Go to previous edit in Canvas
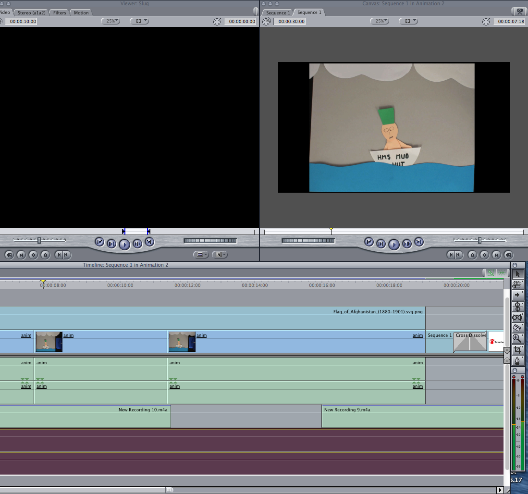Screen dimensions: 528x494 (x=369, y=242)
